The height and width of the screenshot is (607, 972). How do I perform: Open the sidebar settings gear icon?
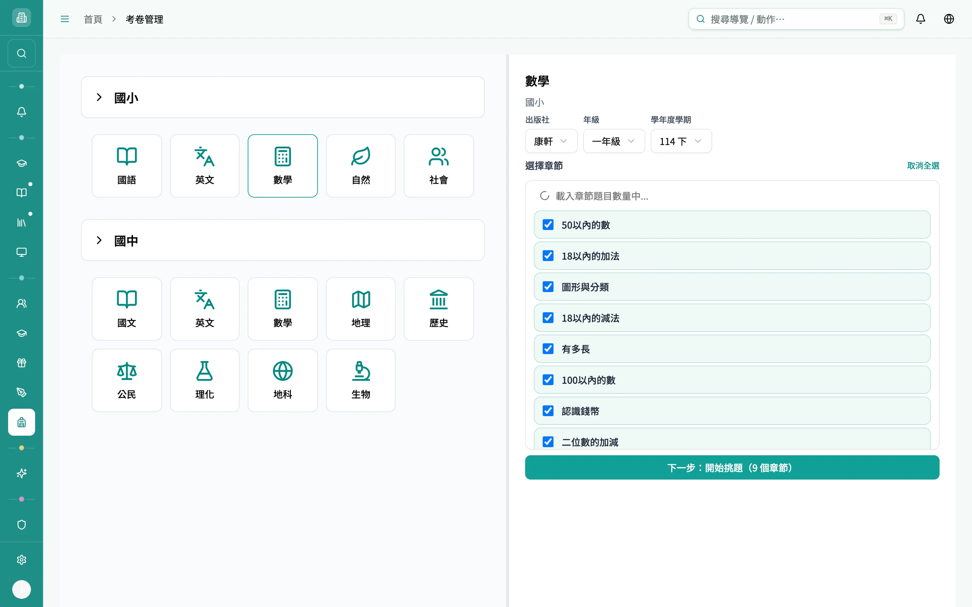click(x=21, y=560)
